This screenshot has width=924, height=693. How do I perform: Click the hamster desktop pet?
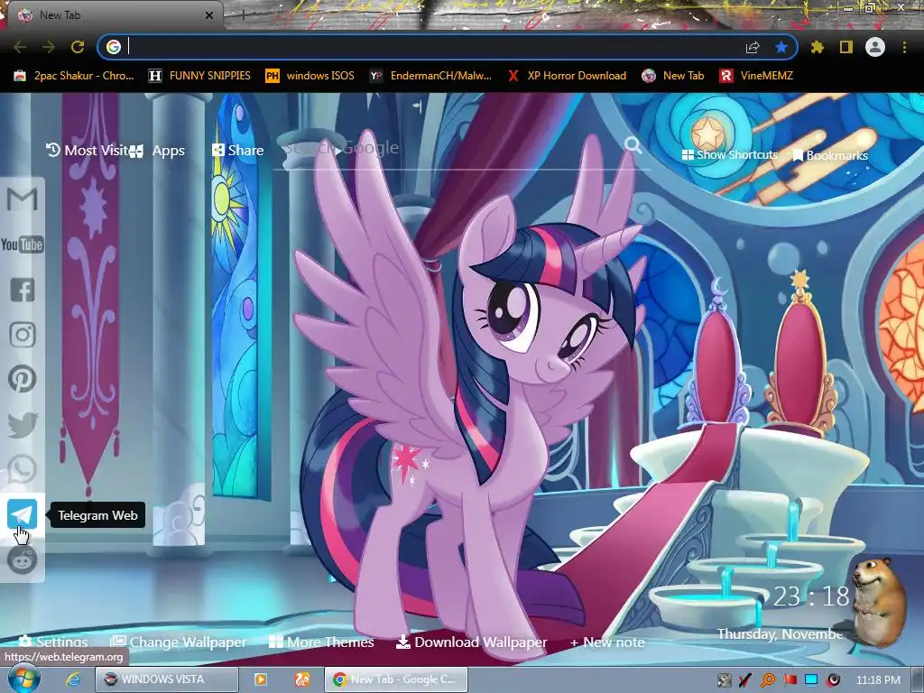point(879,601)
